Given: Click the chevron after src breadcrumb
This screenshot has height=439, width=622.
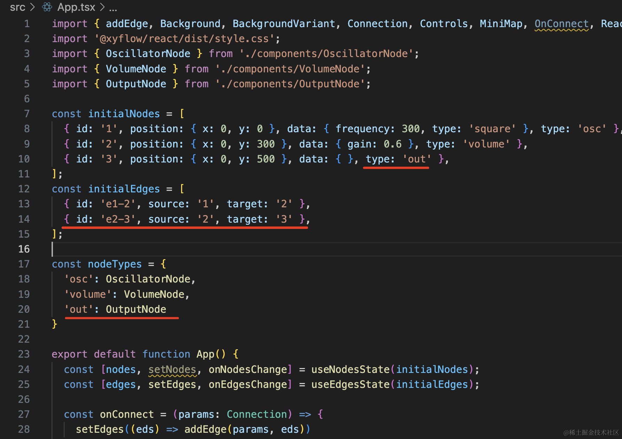Looking at the screenshot, I should coord(32,7).
